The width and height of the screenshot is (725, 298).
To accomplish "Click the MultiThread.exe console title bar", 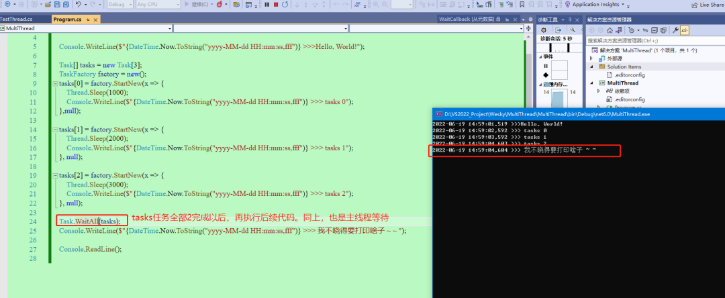I will click(579, 113).
